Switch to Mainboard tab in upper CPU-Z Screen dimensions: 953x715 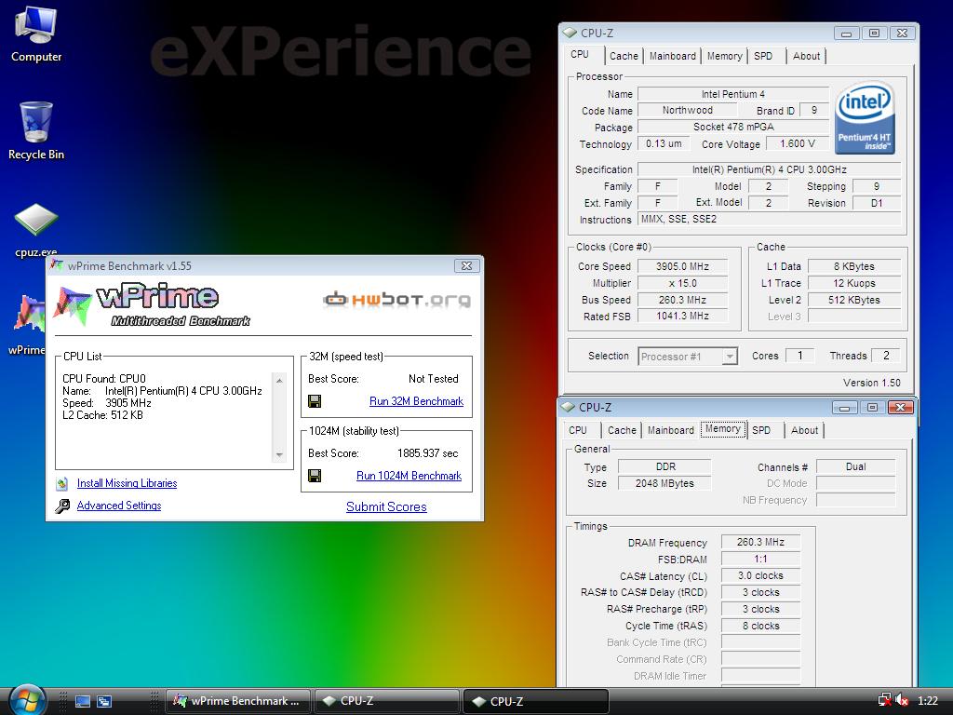(x=672, y=56)
